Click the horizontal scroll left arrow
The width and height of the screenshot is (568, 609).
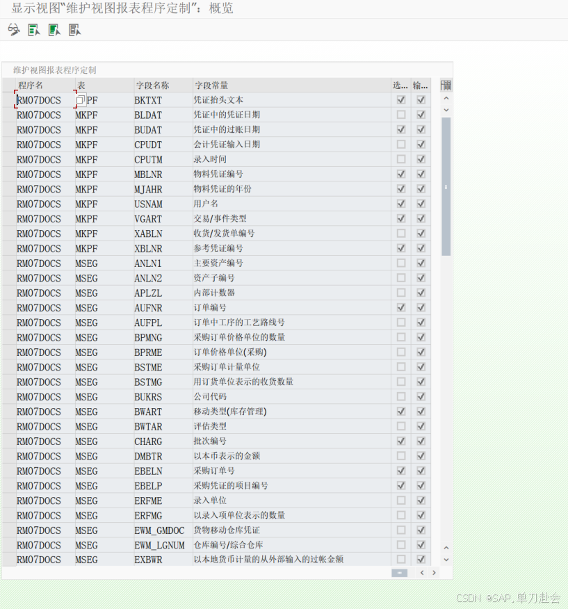422,572
